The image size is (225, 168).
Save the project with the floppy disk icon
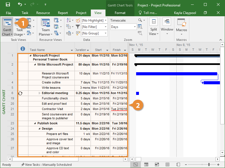tap(8, 5)
